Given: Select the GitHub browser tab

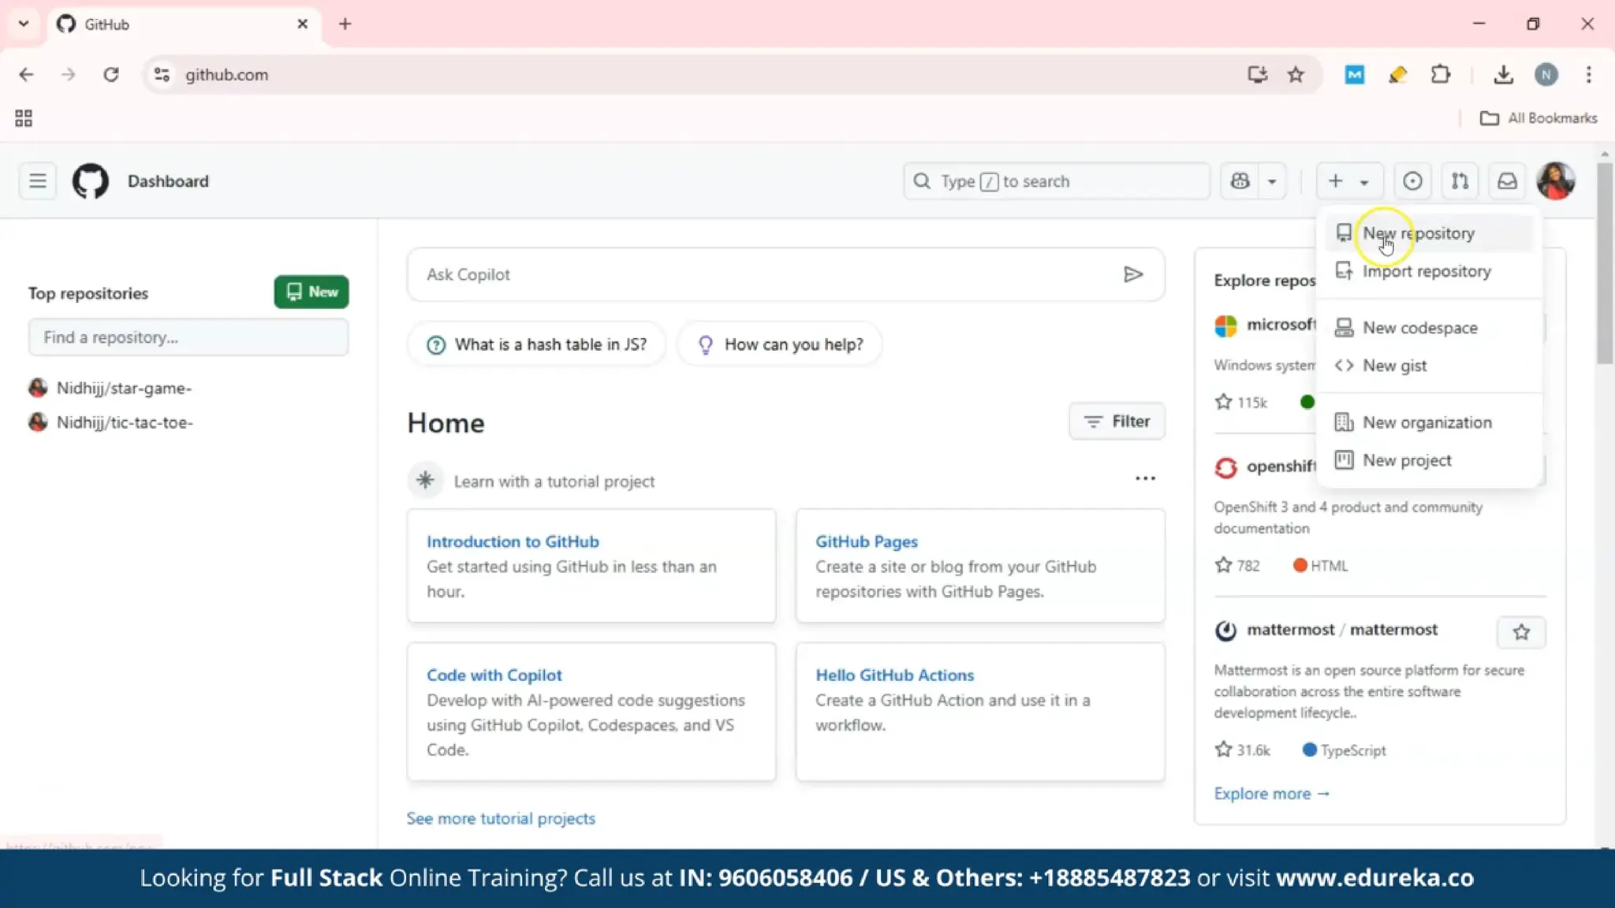Looking at the screenshot, I should [183, 24].
